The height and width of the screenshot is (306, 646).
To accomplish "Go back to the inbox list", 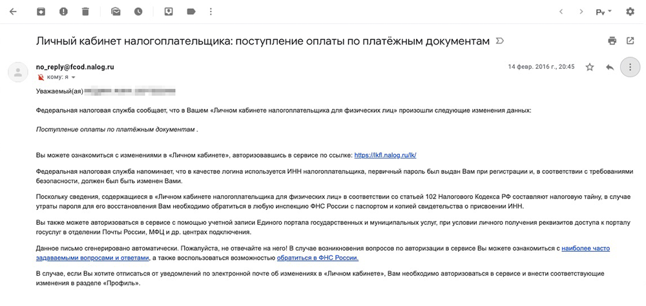I will pos(14,12).
